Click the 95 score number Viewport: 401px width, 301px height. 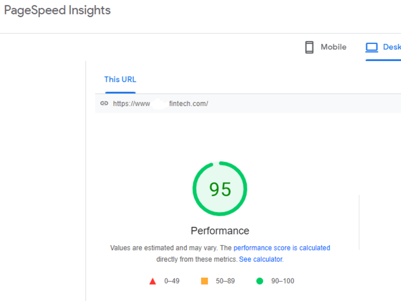[220, 189]
